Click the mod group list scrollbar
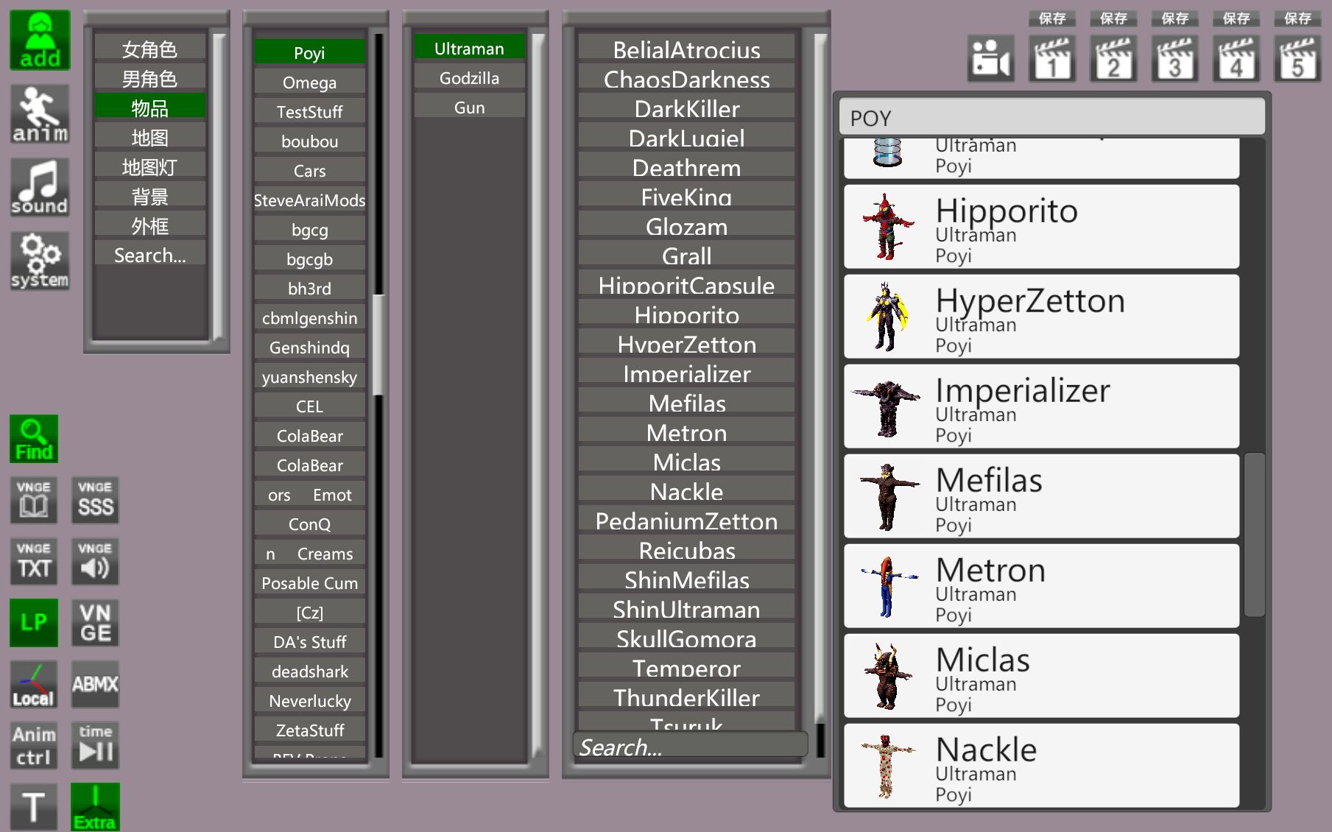This screenshot has width=1332, height=832. pyautogui.click(x=378, y=345)
